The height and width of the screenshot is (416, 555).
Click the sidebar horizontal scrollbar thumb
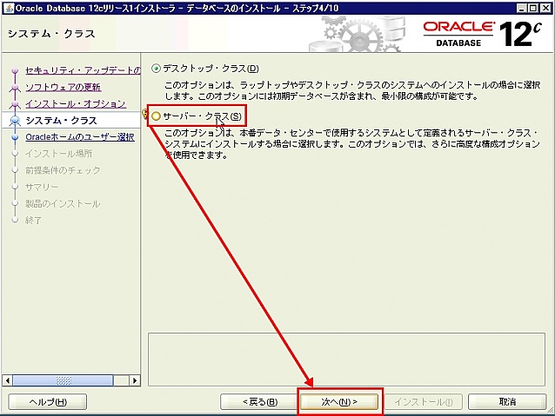[x=63, y=380]
